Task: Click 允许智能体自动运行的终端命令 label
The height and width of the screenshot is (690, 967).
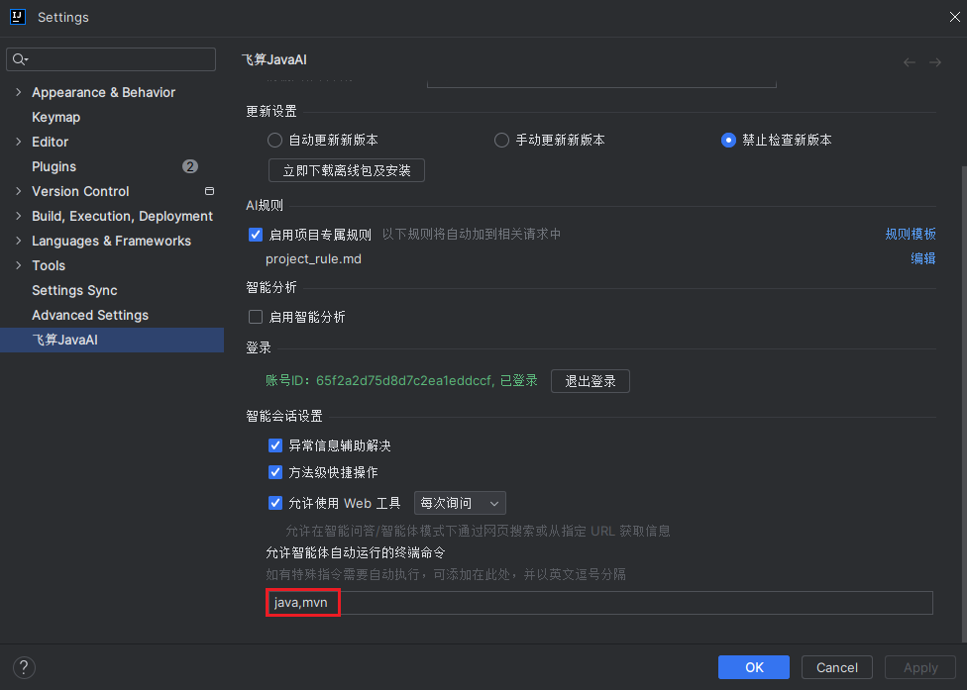Action: pos(356,552)
